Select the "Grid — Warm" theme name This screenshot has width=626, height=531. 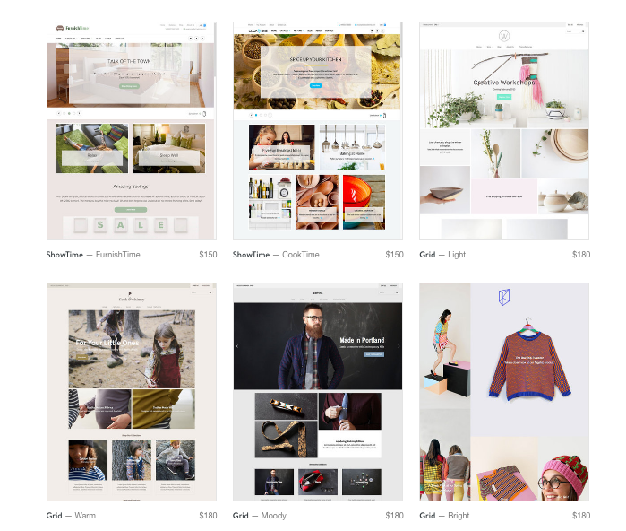click(71, 516)
